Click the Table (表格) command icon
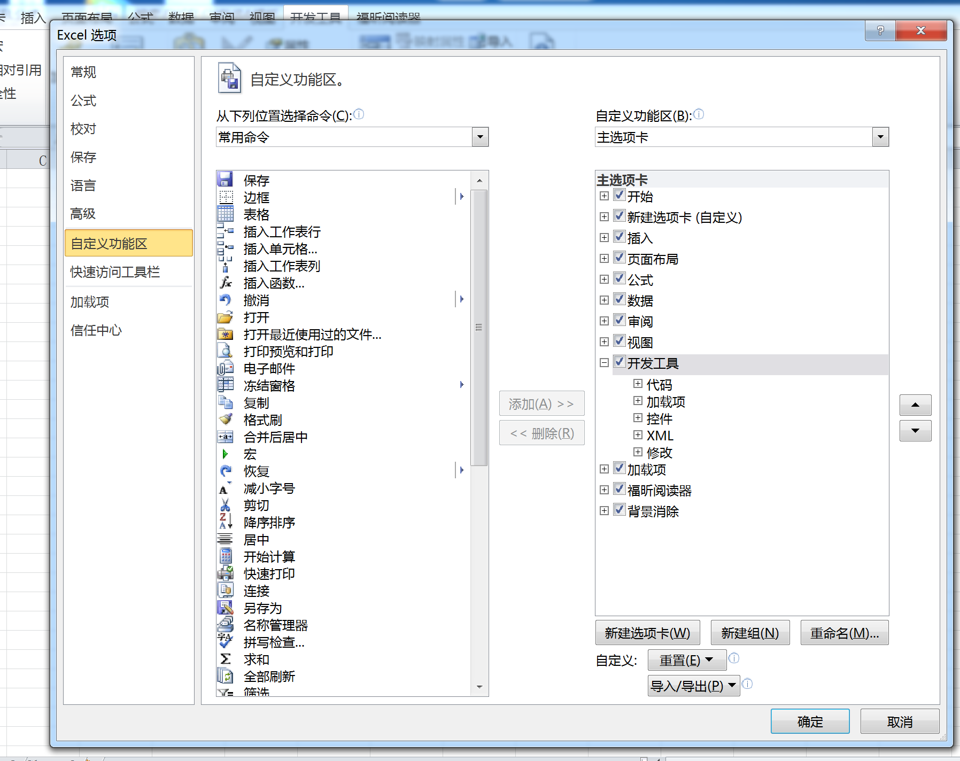Screen dimensions: 960x761 coord(225,214)
